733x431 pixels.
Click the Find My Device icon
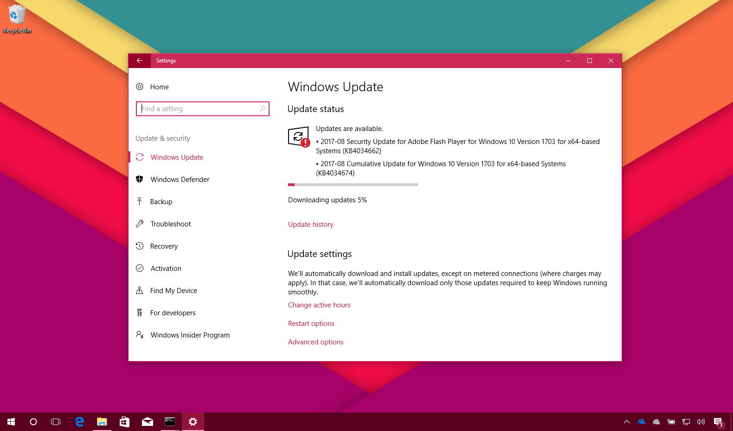[x=139, y=290]
